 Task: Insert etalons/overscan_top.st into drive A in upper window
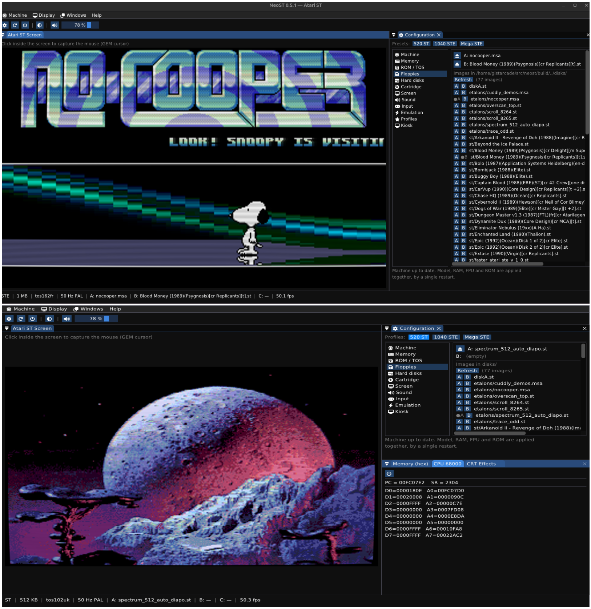[x=457, y=105]
